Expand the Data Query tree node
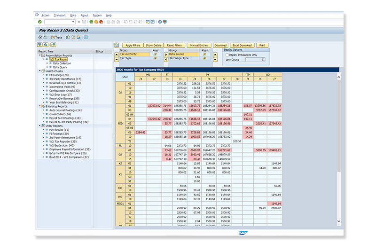The width and height of the screenshot is (376, 251). click(x=47, y=67)
